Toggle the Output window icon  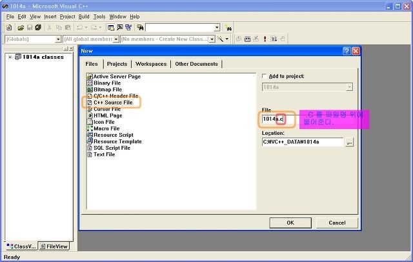coord(120,27)
